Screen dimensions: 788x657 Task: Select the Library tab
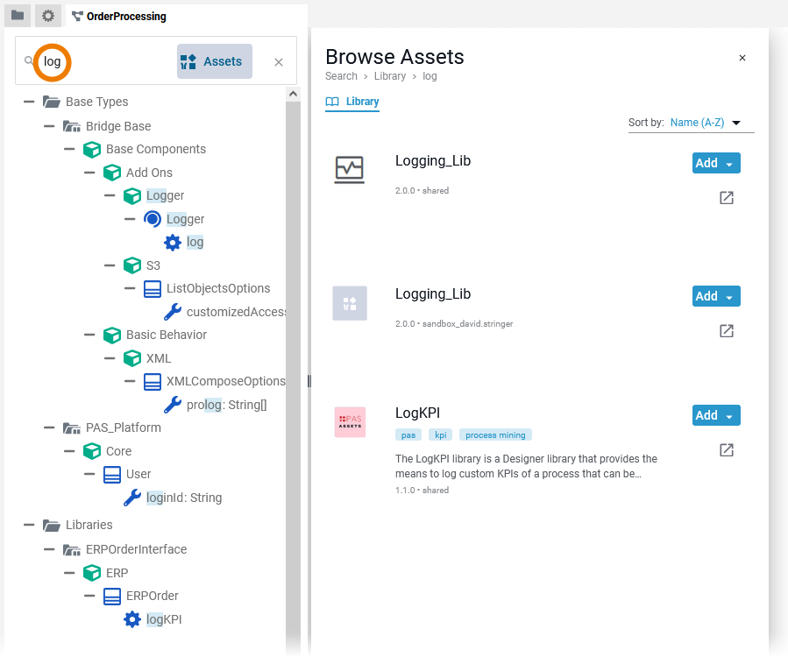[x=352, y=102]
